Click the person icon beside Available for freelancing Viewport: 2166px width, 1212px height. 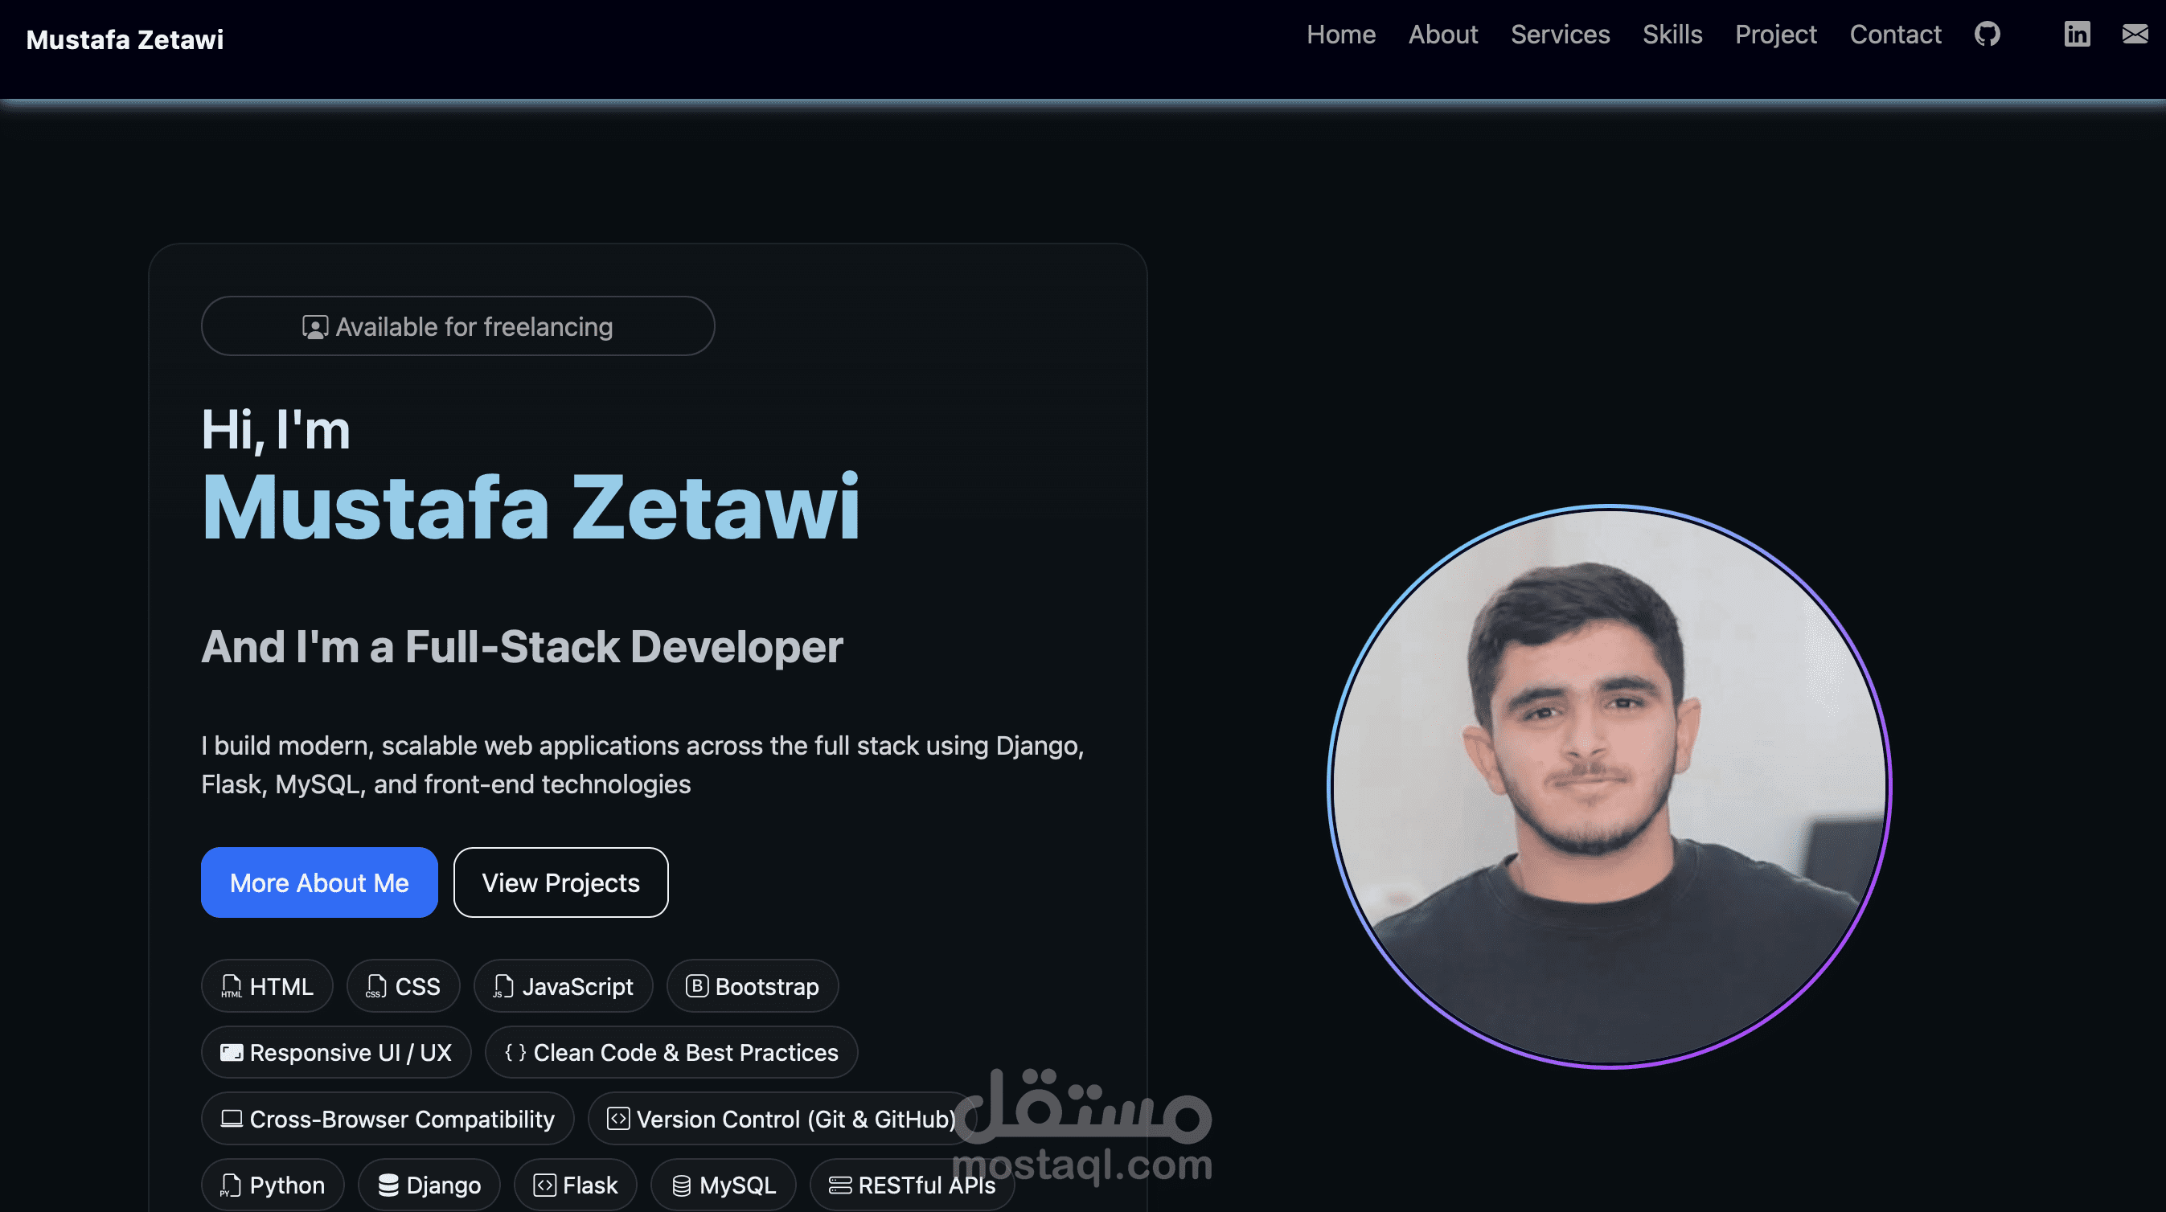tap(314, 327)
